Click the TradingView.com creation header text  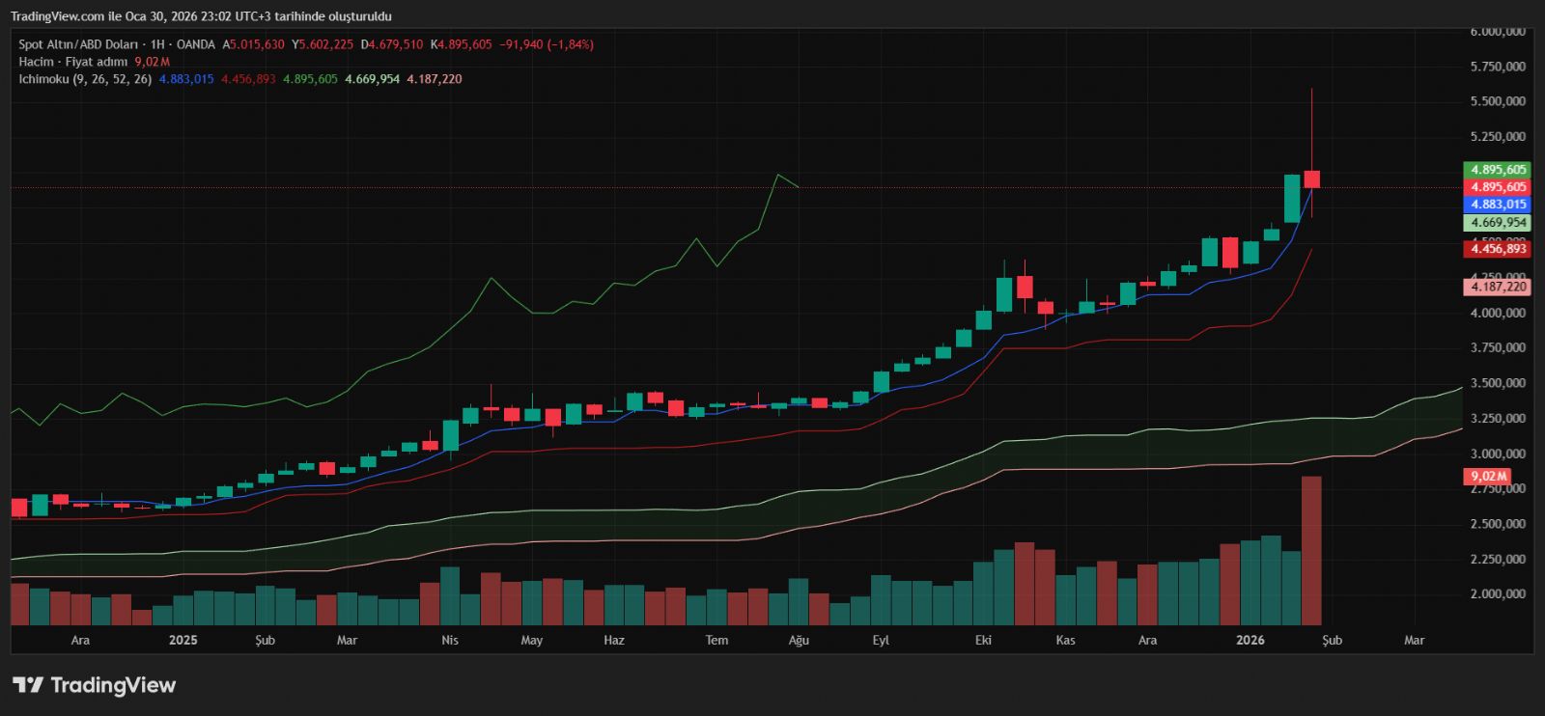(x=201, y=16)
